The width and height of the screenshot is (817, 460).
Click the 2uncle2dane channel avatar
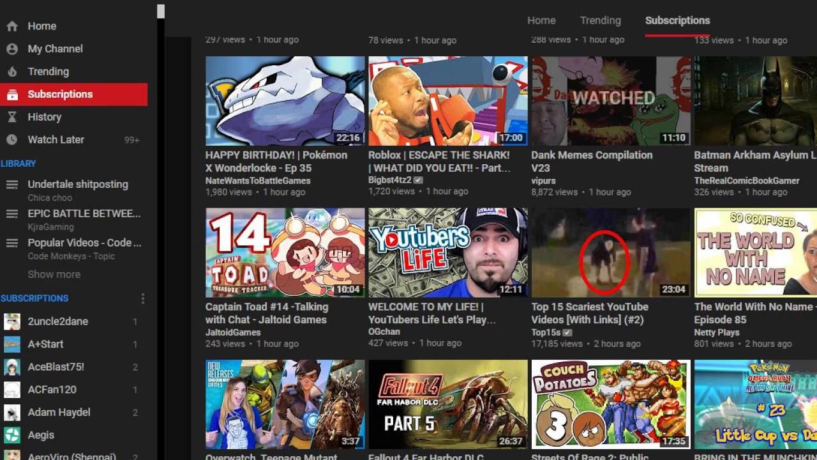[11, 321]
